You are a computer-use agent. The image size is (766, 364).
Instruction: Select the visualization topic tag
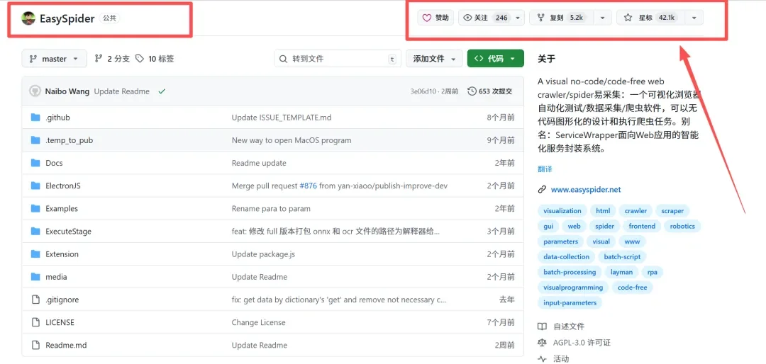coord(562,211)
